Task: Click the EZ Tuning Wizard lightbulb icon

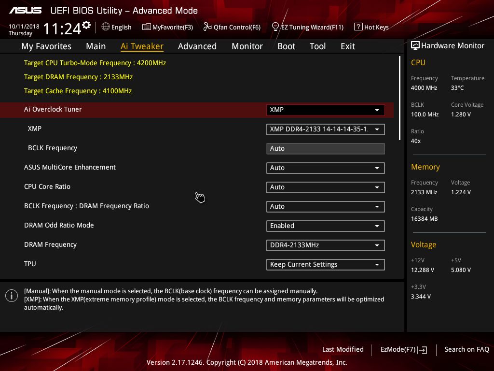Action: (275, 27)
